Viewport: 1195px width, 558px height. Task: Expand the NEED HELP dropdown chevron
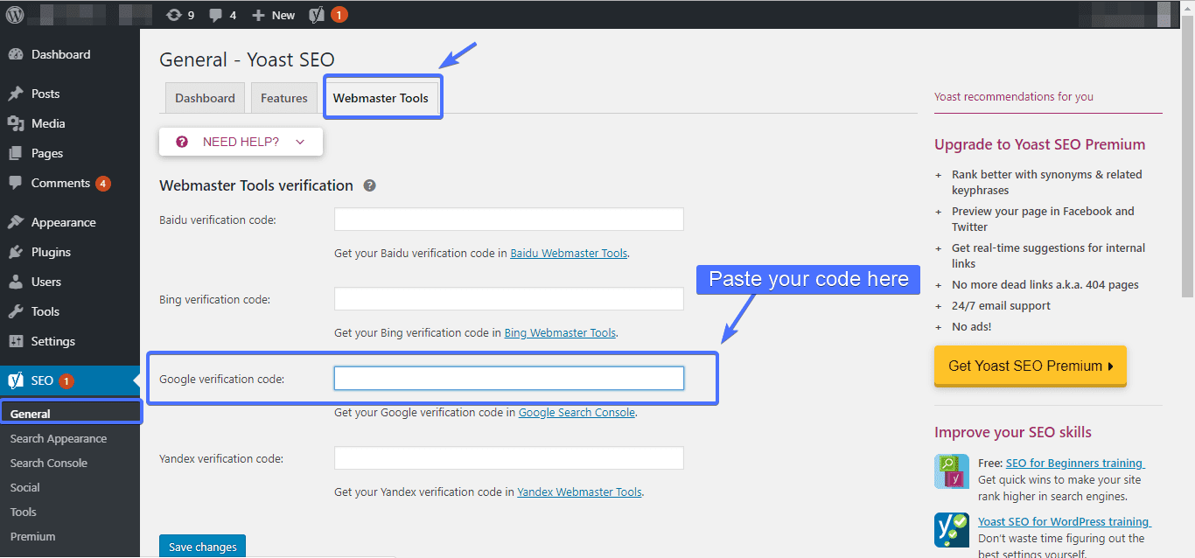pyautogui.click(x=300, y=142)
